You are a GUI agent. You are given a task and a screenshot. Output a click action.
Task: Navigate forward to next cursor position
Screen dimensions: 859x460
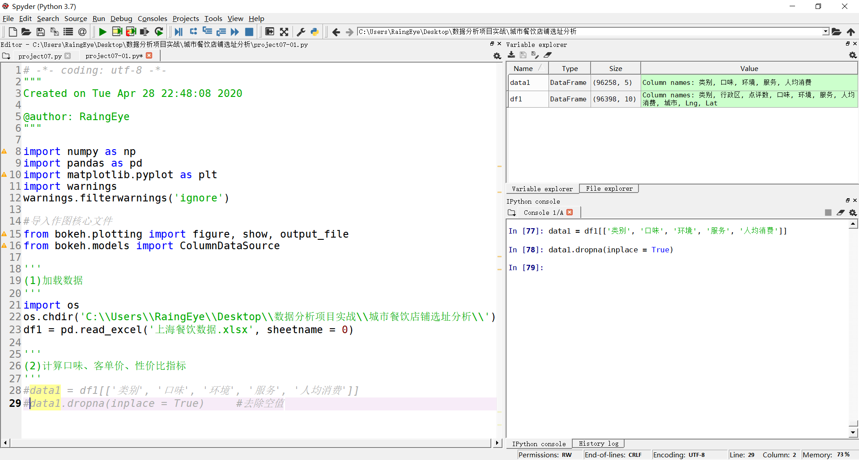(x=349, y=32)
